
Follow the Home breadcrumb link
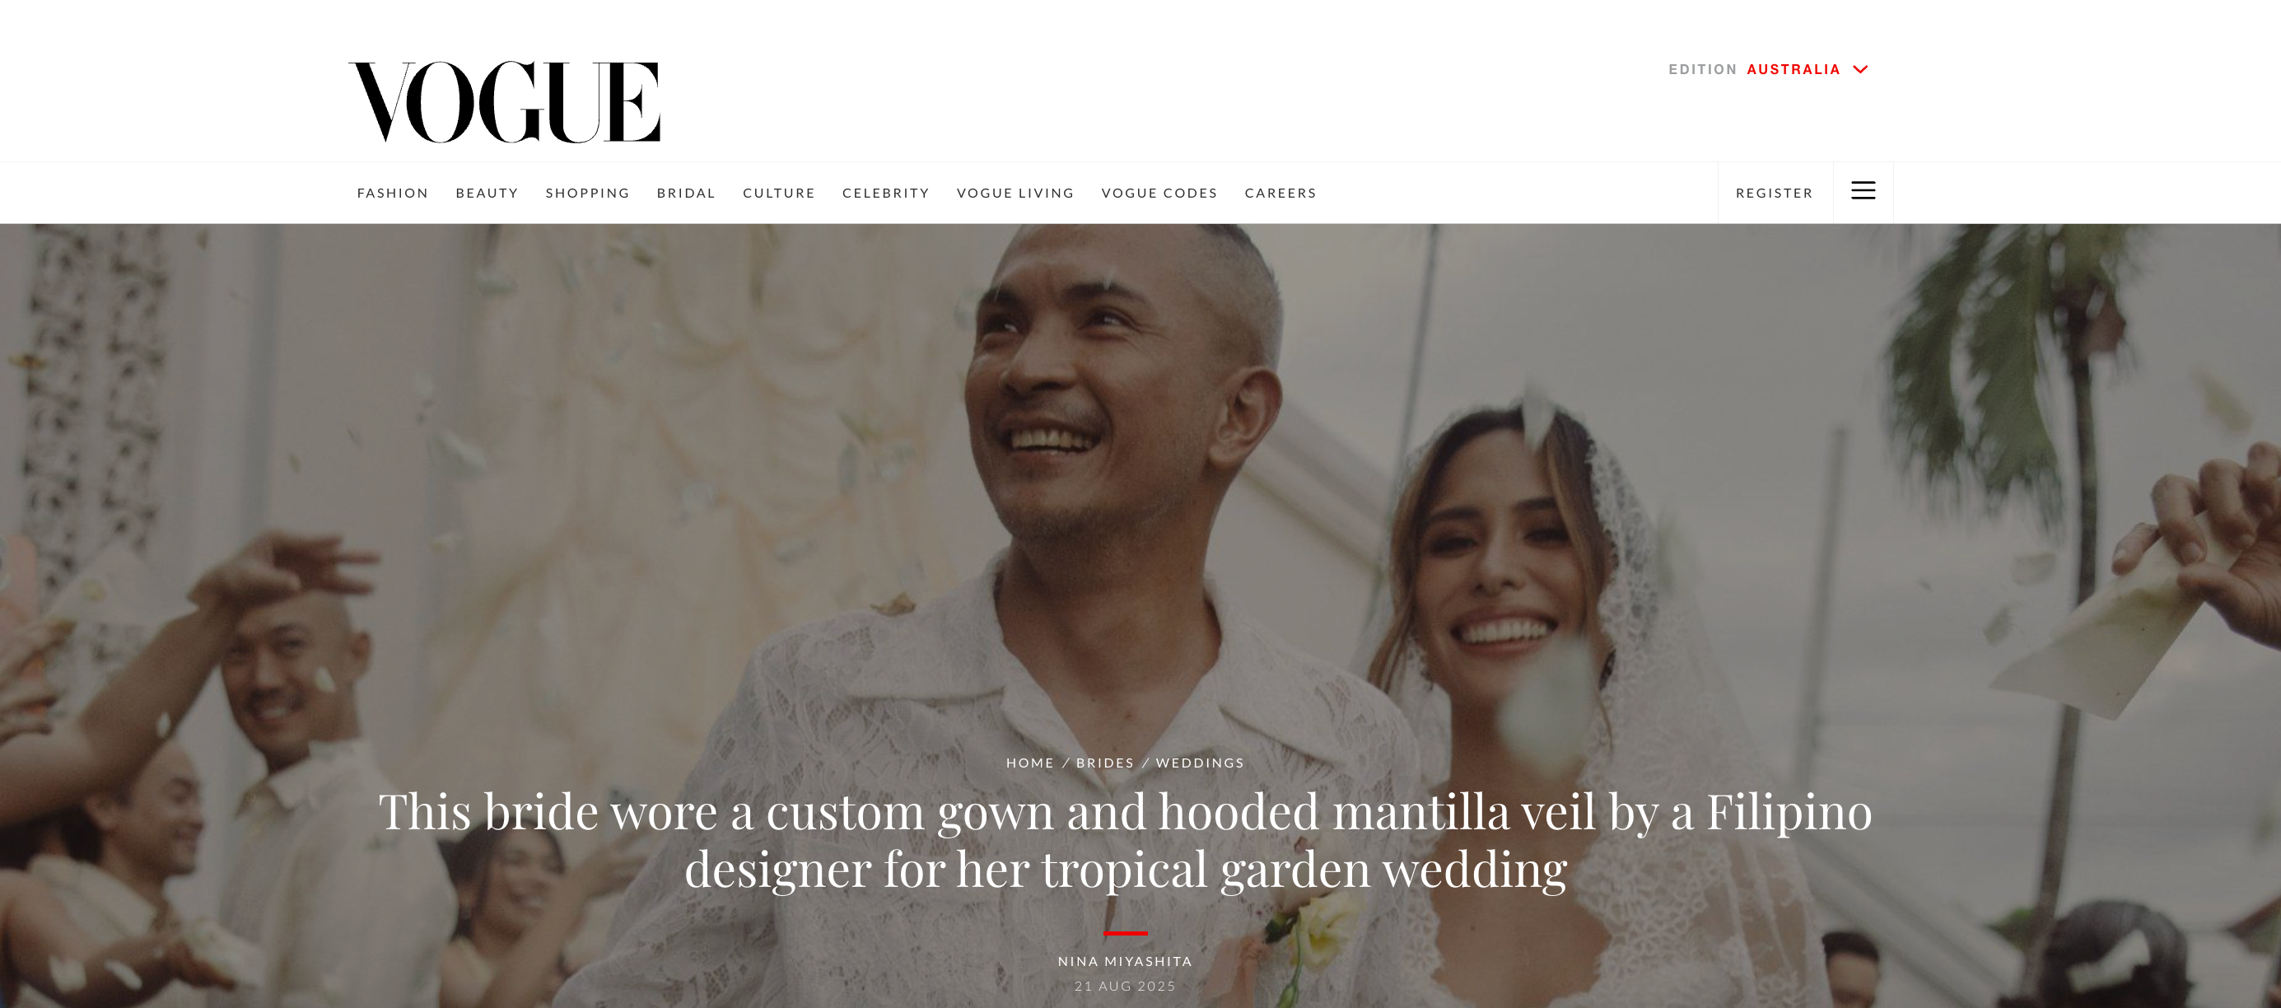tap(1030, 763)
